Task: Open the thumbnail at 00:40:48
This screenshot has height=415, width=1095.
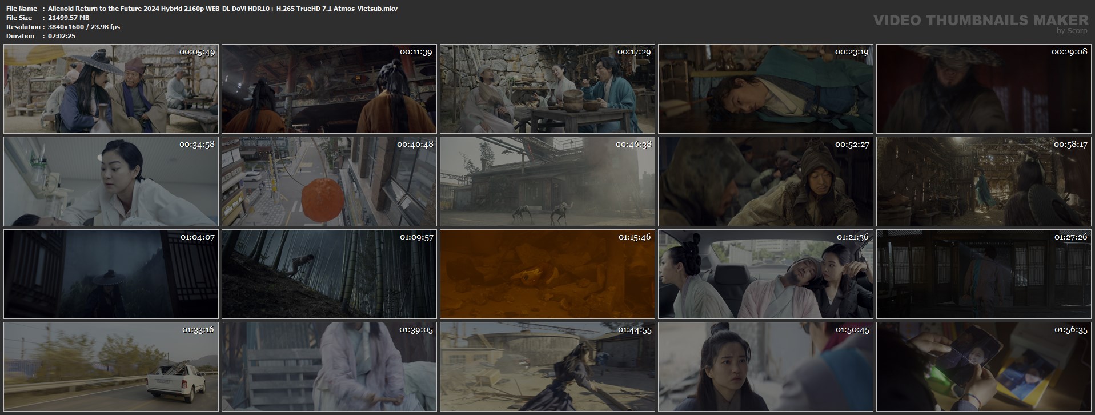Action: (329, 182)
